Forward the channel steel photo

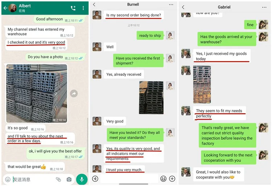pos(74,94)
